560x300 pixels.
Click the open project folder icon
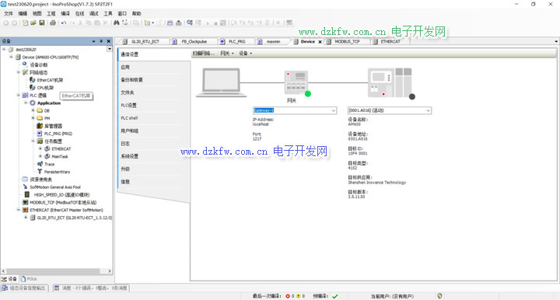pyautogui.click(x=33, y=23)
